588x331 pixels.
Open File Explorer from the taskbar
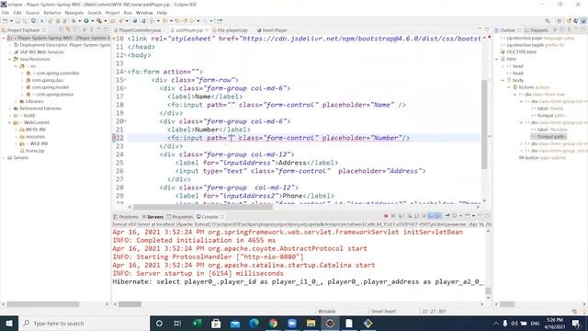click(x=311, y=323)
